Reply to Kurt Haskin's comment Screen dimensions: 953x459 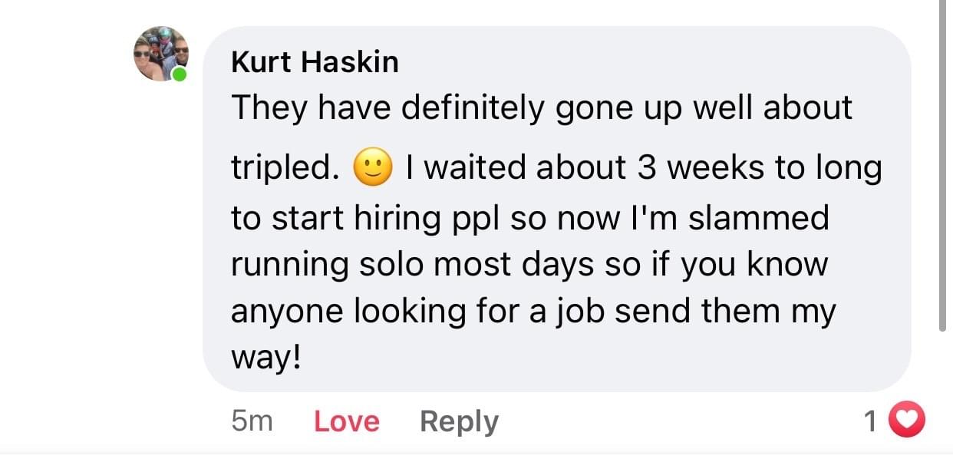click(x=459, y=421)
